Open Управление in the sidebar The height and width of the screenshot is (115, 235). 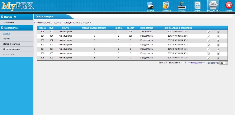click(8, 22)
